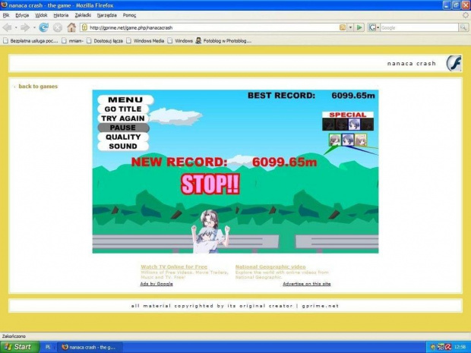This screenshot has height=353, width=471.
Task: Click the Firefox throbber activity icon
Action: pos(465,15)
